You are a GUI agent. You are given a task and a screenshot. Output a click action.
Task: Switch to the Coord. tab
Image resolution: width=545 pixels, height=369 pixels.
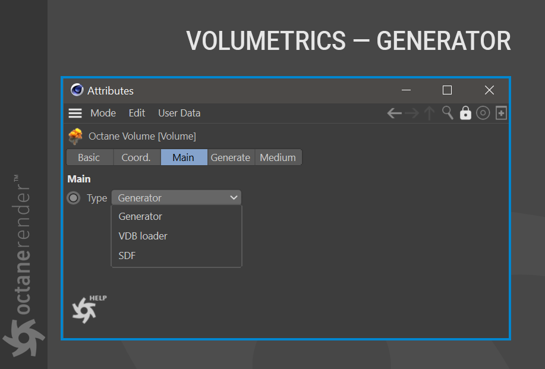tap(137, 157)
